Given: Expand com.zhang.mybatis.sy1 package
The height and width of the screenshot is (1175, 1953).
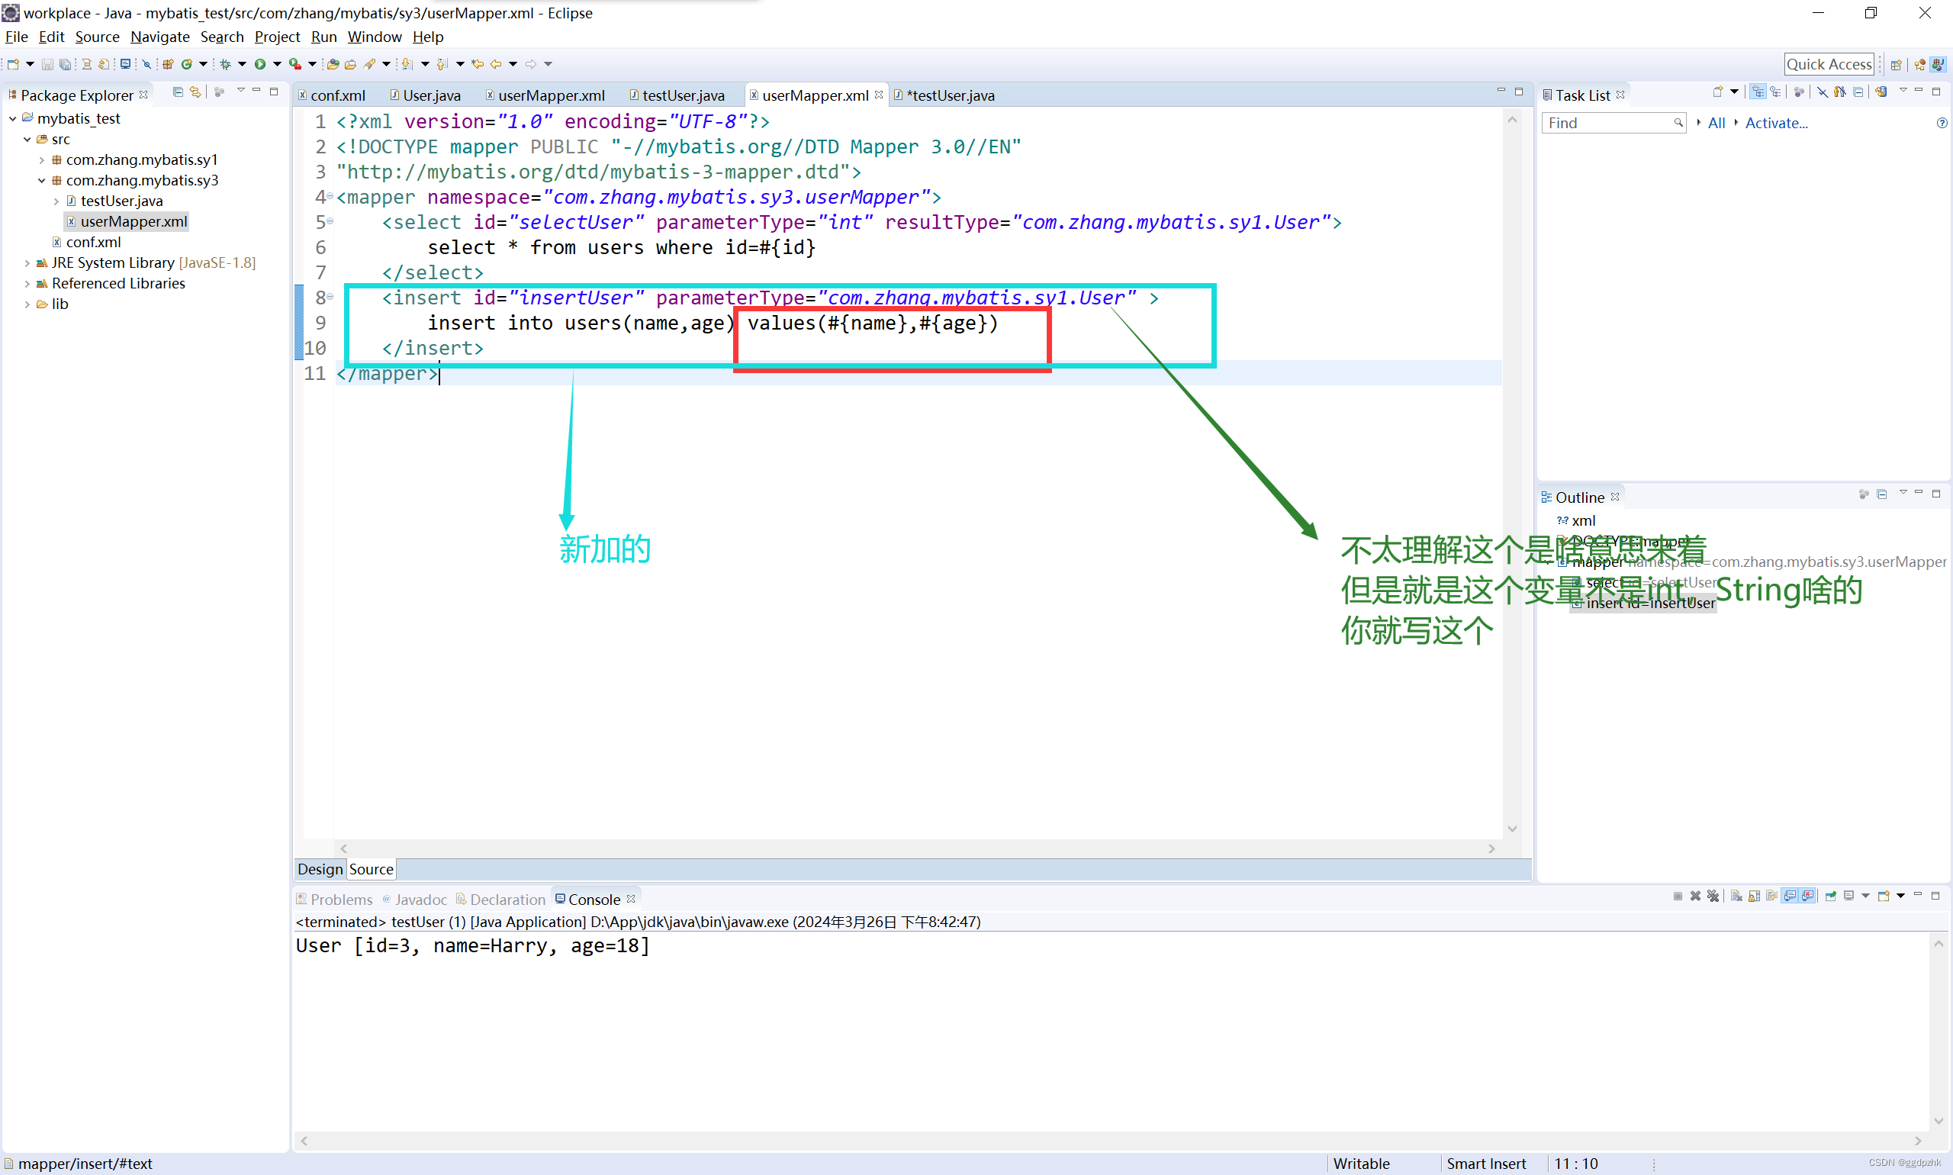Looking at the screenshot, I should point(41,160).
